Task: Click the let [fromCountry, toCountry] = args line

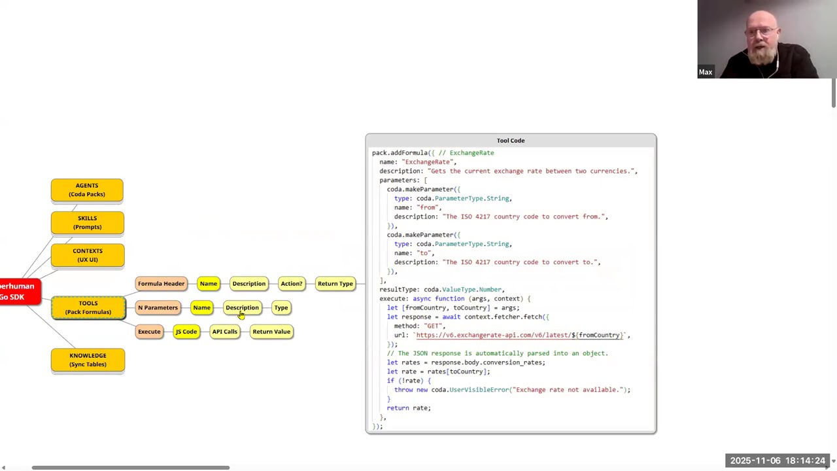Action: pos(453,308)
